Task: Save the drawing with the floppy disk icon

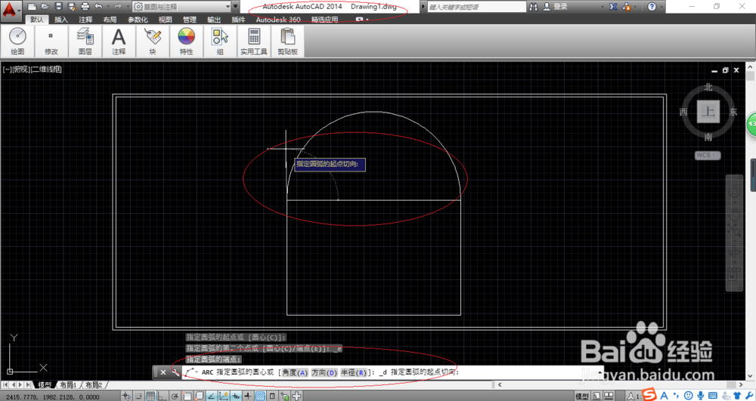Action: coord(58,7)
